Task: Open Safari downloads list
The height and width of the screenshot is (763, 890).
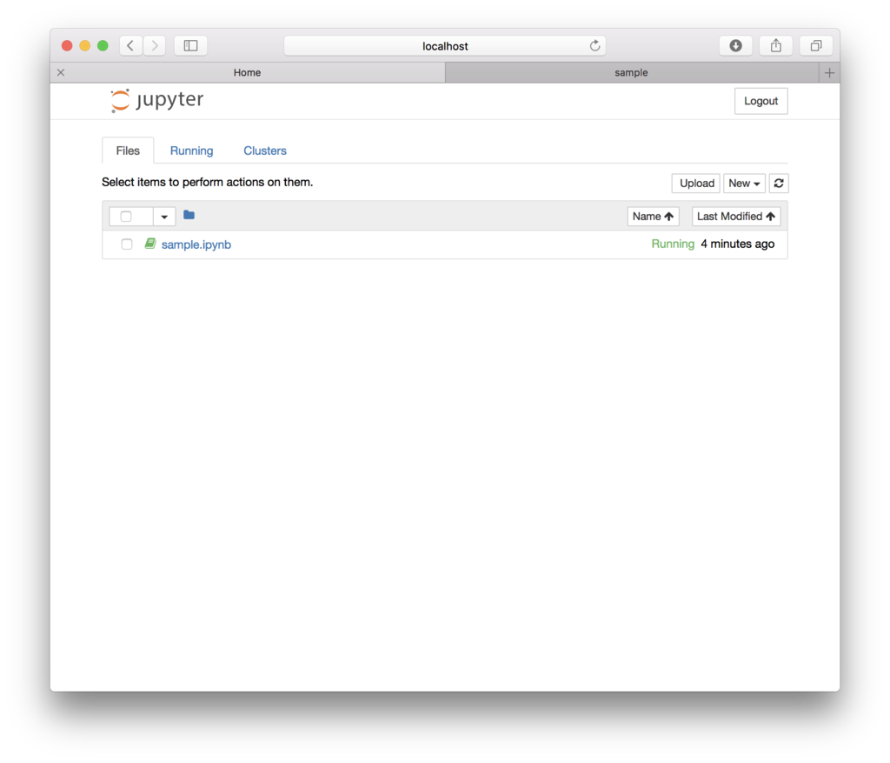Action: (735, 45)
